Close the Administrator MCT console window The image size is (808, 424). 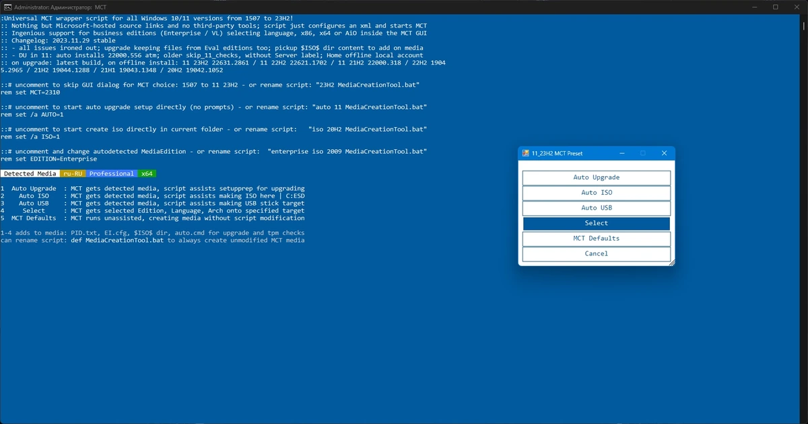(x=795, y=7)
